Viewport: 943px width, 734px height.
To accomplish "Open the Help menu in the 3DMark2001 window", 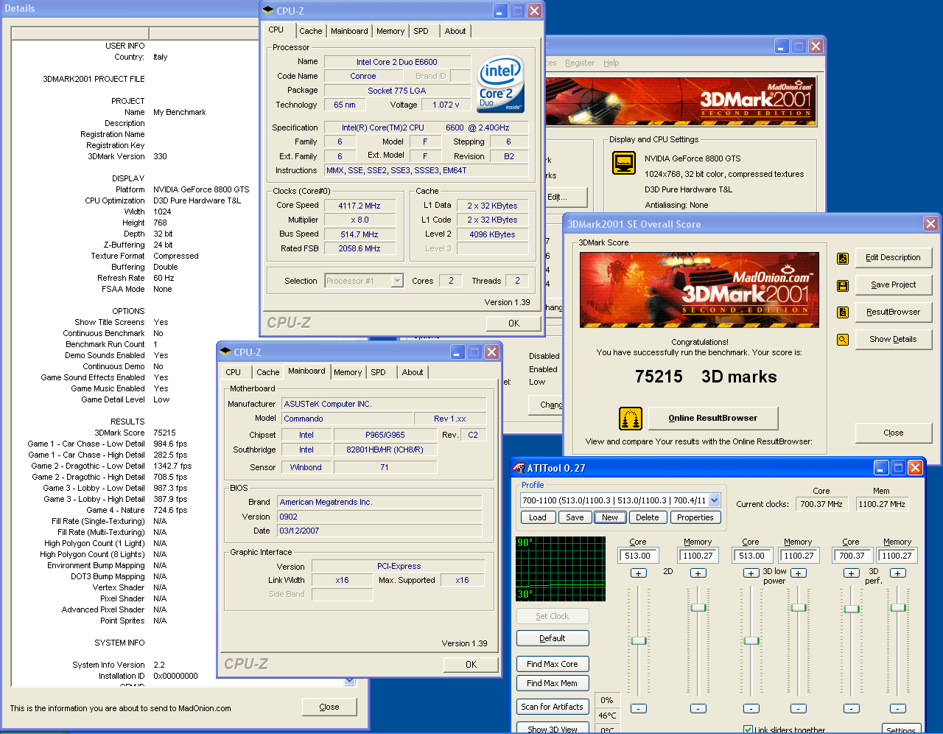I will tap(611, 63).
